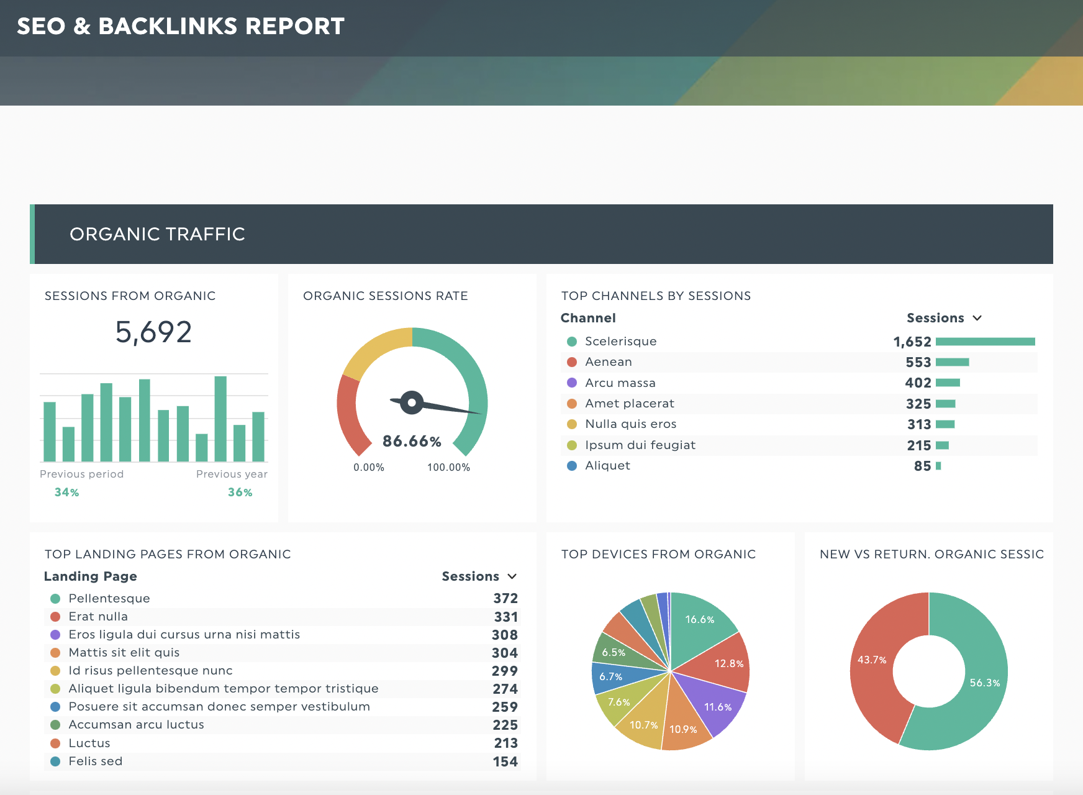Click the Organic Traffic section header
The image size is (1083, 795).
tap(541, 234)
